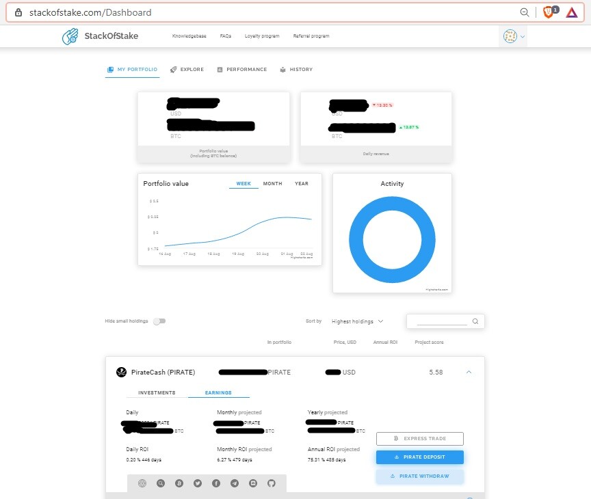Click the browser address bar URL
Viewport: 591px width, 499px height.
click(x=90, y=12)
